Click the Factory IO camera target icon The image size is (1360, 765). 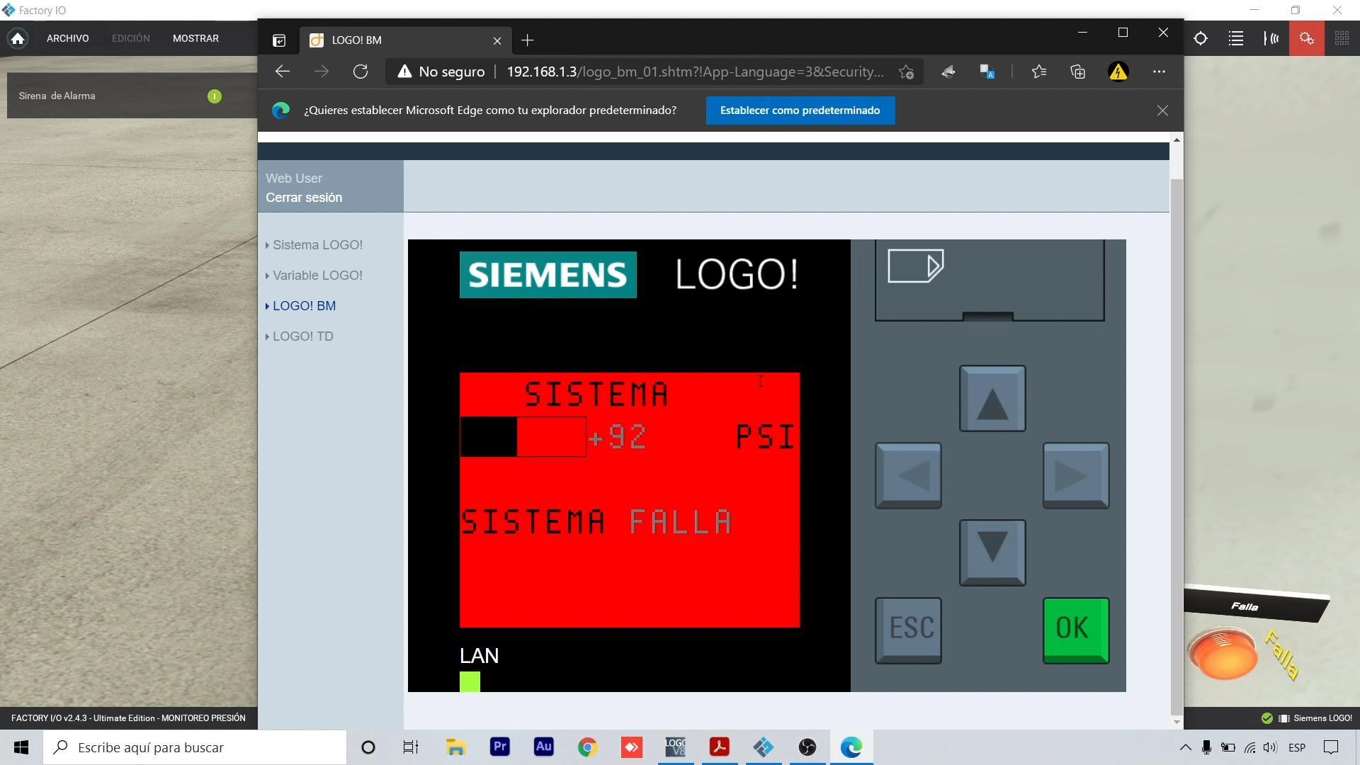(x=1201, y=38)
